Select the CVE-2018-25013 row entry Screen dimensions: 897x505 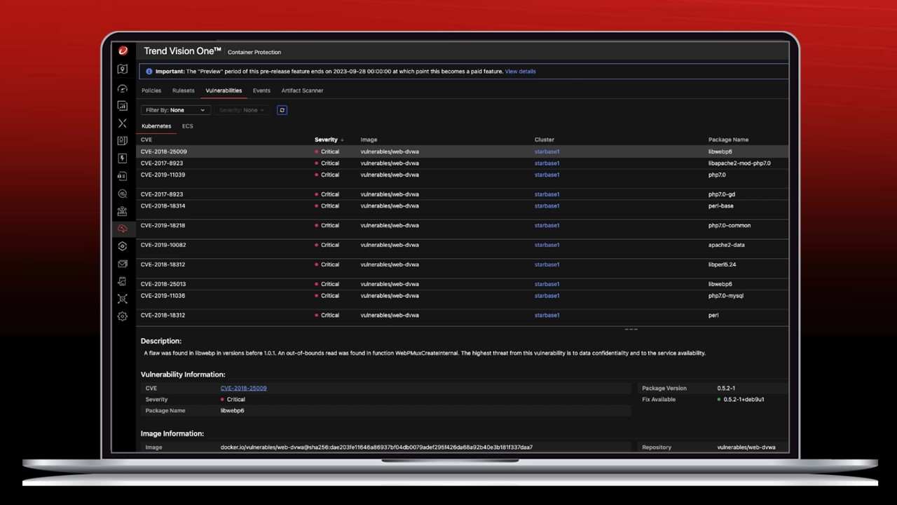[463, 284]
